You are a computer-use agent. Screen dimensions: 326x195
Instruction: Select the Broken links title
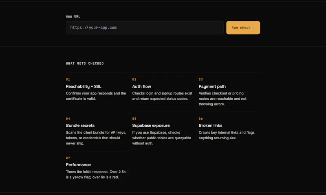click(x=210, y=125)
